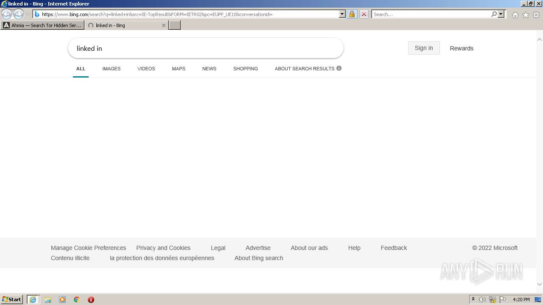Click the Feedback footer link
Image resolution: width=543 pixels, height=305 pixels.
click(394, 248)
